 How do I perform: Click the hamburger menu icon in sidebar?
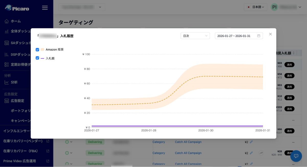pyautogui.click(x=45, y=8)
